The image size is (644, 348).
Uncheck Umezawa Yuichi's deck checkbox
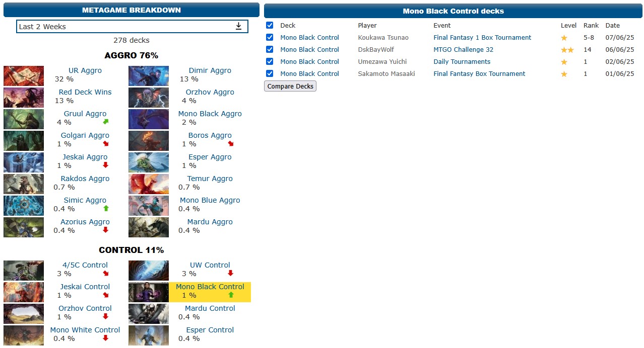pyautogui.click(x=270, y=61)
